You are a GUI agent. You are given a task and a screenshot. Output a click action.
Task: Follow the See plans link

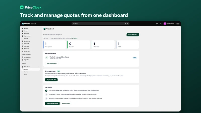pyautogui.click(x=75, y=38)
